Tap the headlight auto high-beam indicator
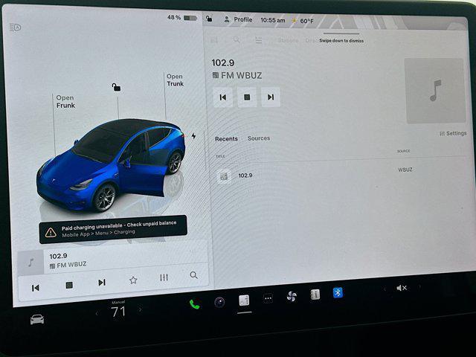The height and width of the screenshot is (357, 476). pos(15,28)
